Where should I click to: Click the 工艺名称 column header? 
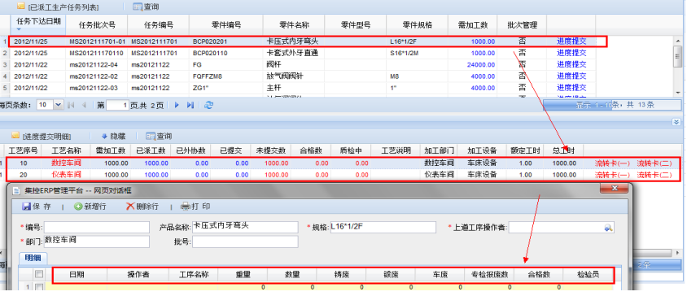[67, 150]
